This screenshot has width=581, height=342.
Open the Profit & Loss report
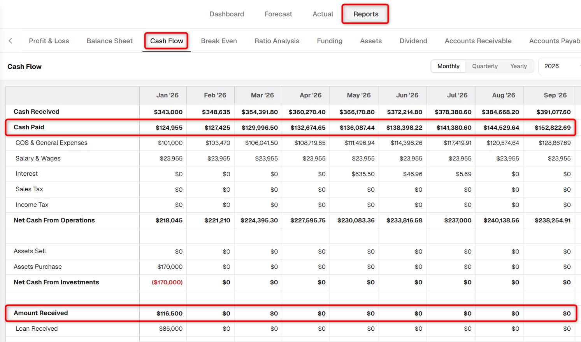[49, 41]
